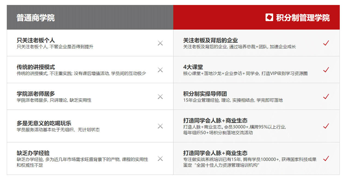Click the description starting with 核心课堂+落地沙龙
The width and height of the screenshot is (349, 186).
[x=245, y=74]
